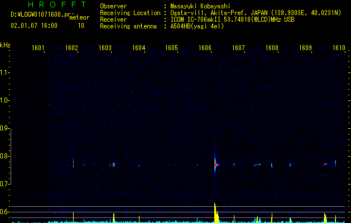Click the 'Receiver' label
This screenshot has width=351, height=223.
[113, 20]
